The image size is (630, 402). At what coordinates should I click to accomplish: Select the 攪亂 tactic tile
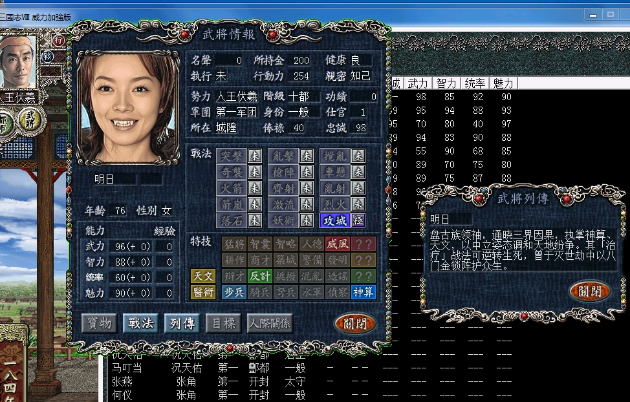tap(335, 156)
